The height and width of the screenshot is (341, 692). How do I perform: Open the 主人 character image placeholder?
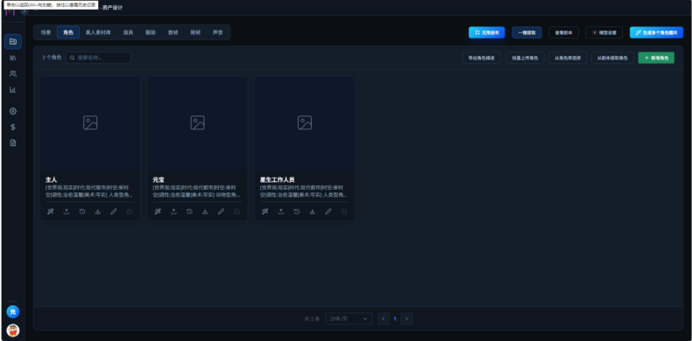pyautogui.click(x=90, y=122)
